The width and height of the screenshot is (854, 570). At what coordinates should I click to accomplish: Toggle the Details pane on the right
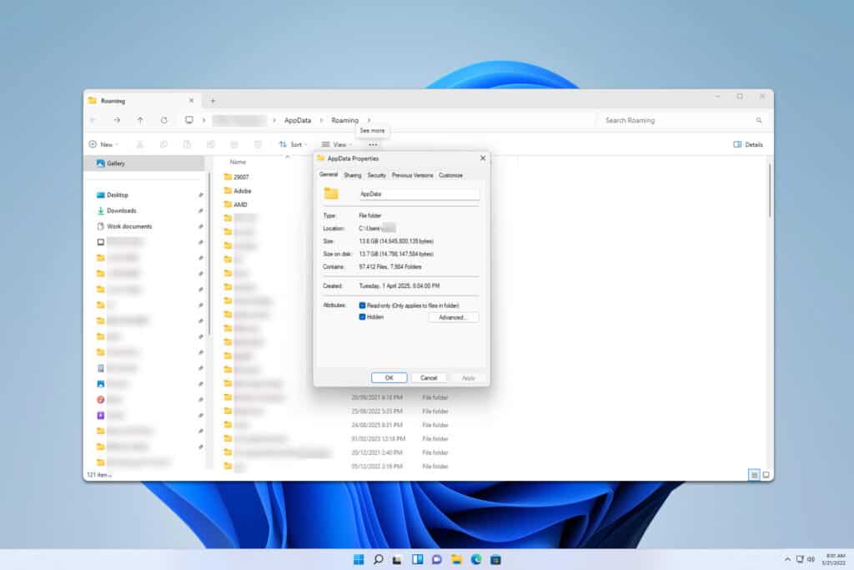click(747, 144)
